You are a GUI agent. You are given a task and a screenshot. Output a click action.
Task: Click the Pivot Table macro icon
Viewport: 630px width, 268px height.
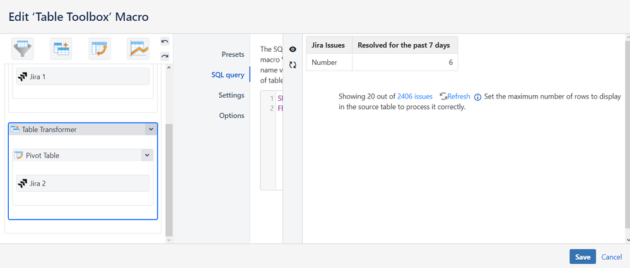coord(100,48)
